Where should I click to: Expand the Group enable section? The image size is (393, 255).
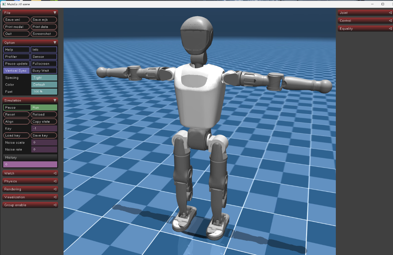coord(30,205)
